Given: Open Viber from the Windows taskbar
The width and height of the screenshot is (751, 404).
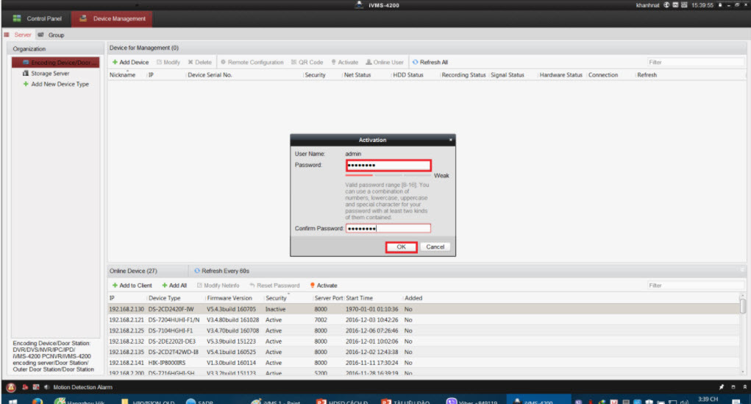Looking at the screenshot, I should click(x=452, y=402).
